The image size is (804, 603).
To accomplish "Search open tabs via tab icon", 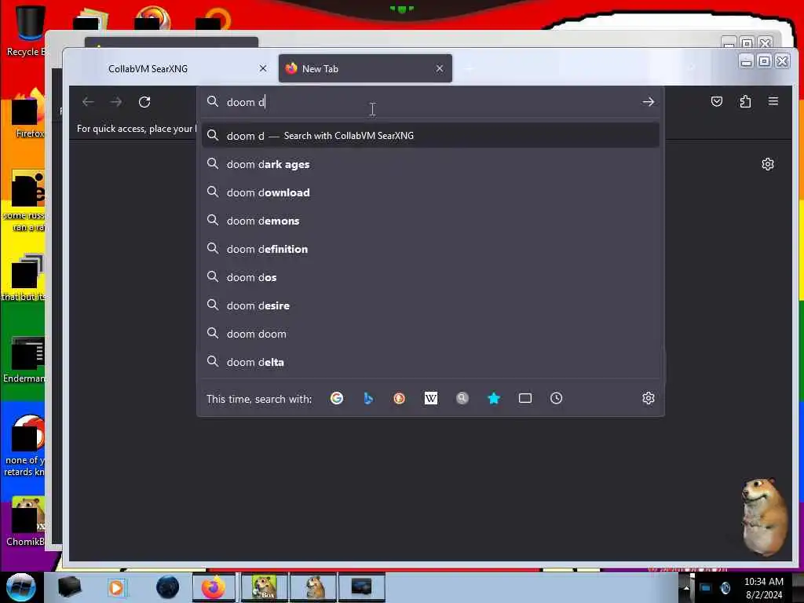I will coord(525,398).
